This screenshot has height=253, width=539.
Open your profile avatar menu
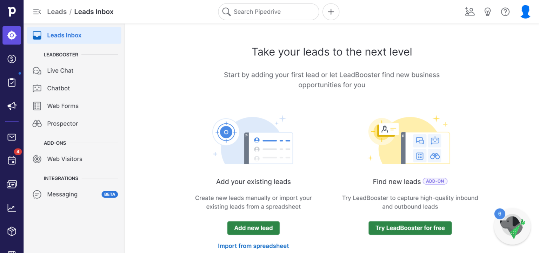pyautogui.click(x=525, y=12)
